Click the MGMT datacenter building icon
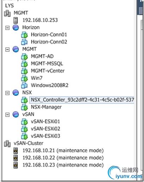Viewport: 144px width, 182px height. (7, 13)
